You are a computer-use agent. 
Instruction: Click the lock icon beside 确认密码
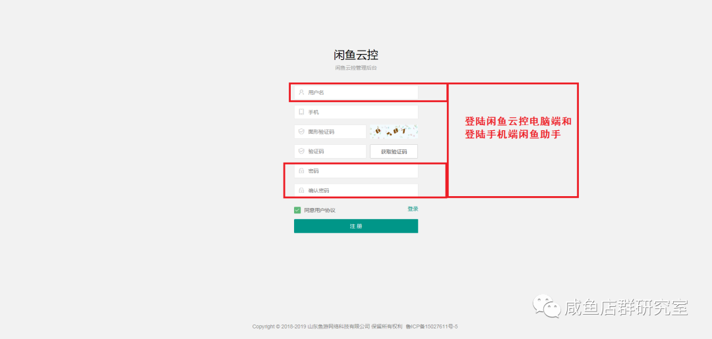(x=301, y=191)
